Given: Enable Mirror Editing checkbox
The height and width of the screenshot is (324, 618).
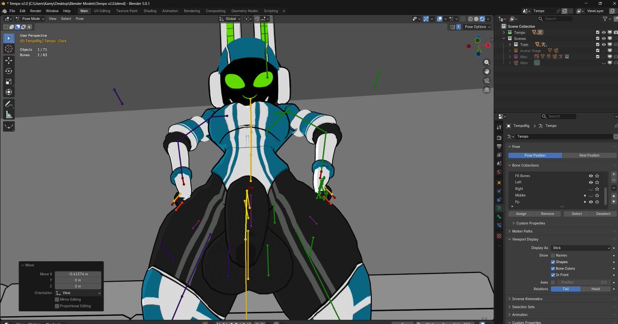Looking at the screenshot, I should tap(57, 299).
